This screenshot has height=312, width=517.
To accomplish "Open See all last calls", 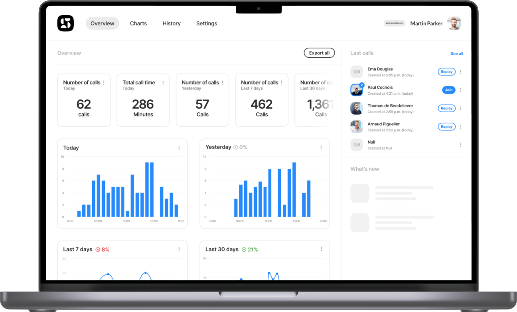I will 457,53.
